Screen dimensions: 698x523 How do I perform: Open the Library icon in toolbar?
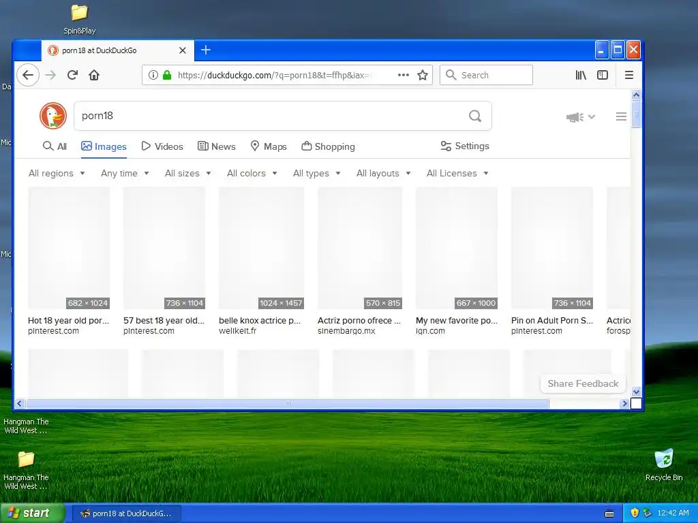[581, 75]
